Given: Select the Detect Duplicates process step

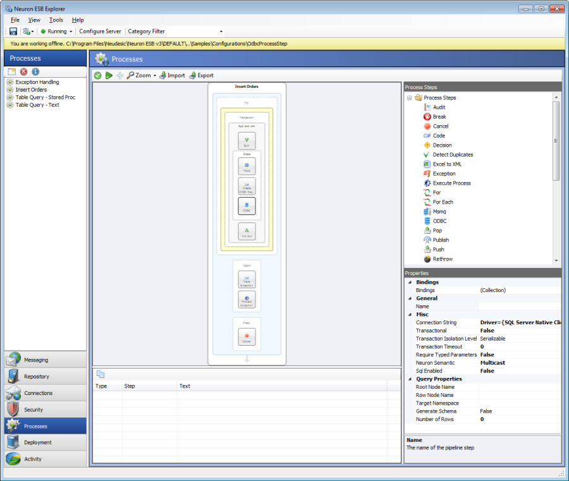Looking at the screenshot, I should 448,154.
